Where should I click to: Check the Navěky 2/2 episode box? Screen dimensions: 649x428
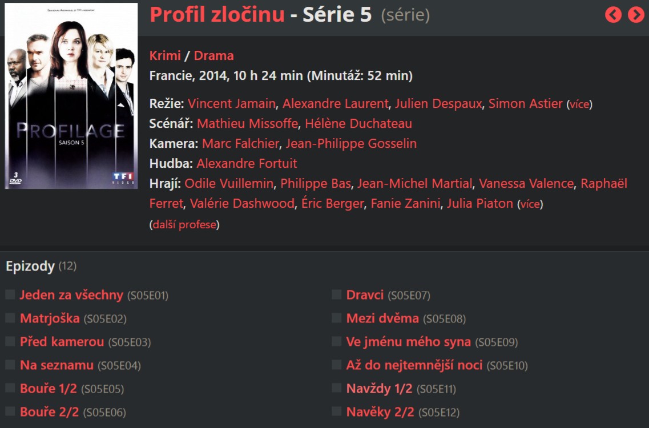pos(337,411)
